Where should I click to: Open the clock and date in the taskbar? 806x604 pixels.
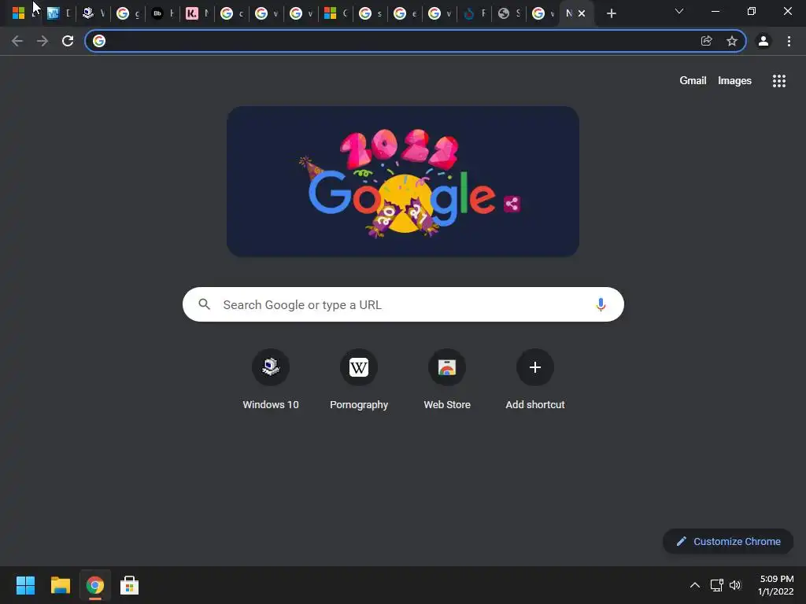pyautogui.click(x=775, y=585)
